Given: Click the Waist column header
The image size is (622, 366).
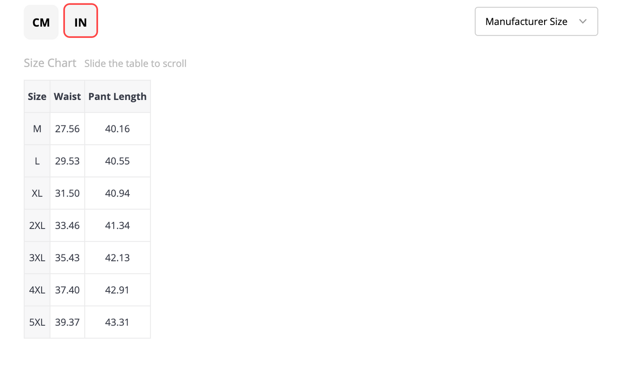Looking at the screenshot, I should coord(67,96).
